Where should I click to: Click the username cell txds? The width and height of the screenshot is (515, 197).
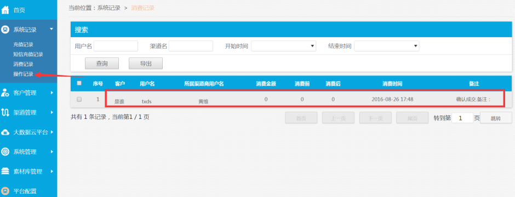146,102
